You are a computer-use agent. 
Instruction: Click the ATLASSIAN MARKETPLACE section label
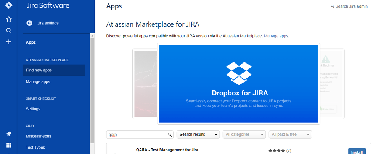click(x=47, y=60)
